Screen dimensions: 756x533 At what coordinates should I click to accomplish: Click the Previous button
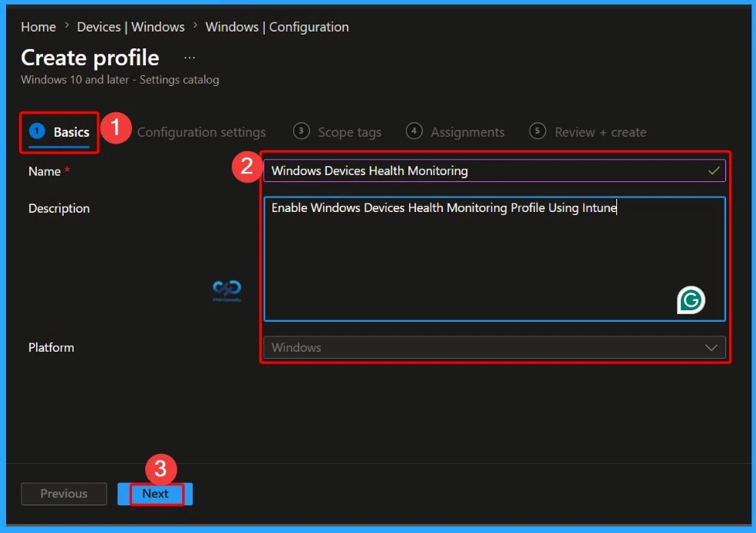(64, 494)
